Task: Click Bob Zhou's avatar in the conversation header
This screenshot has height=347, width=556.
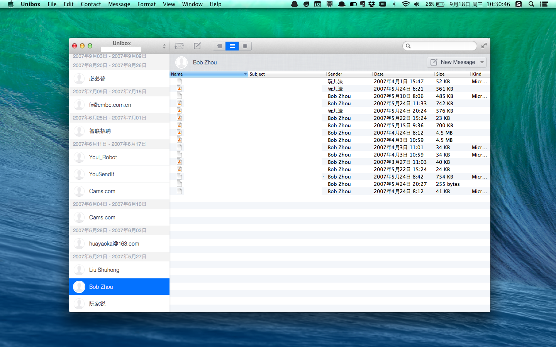Action: 181,62
